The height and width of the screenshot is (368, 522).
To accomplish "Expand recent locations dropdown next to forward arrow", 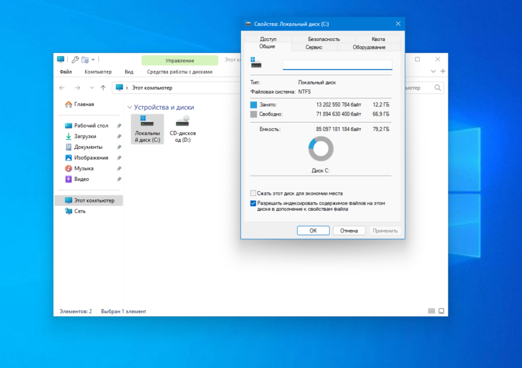I will pyautogui.click(x=90, y=88).
